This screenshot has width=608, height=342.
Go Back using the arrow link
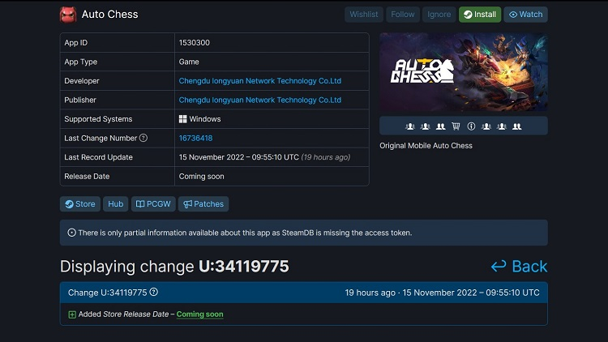(x=519, y=267)
